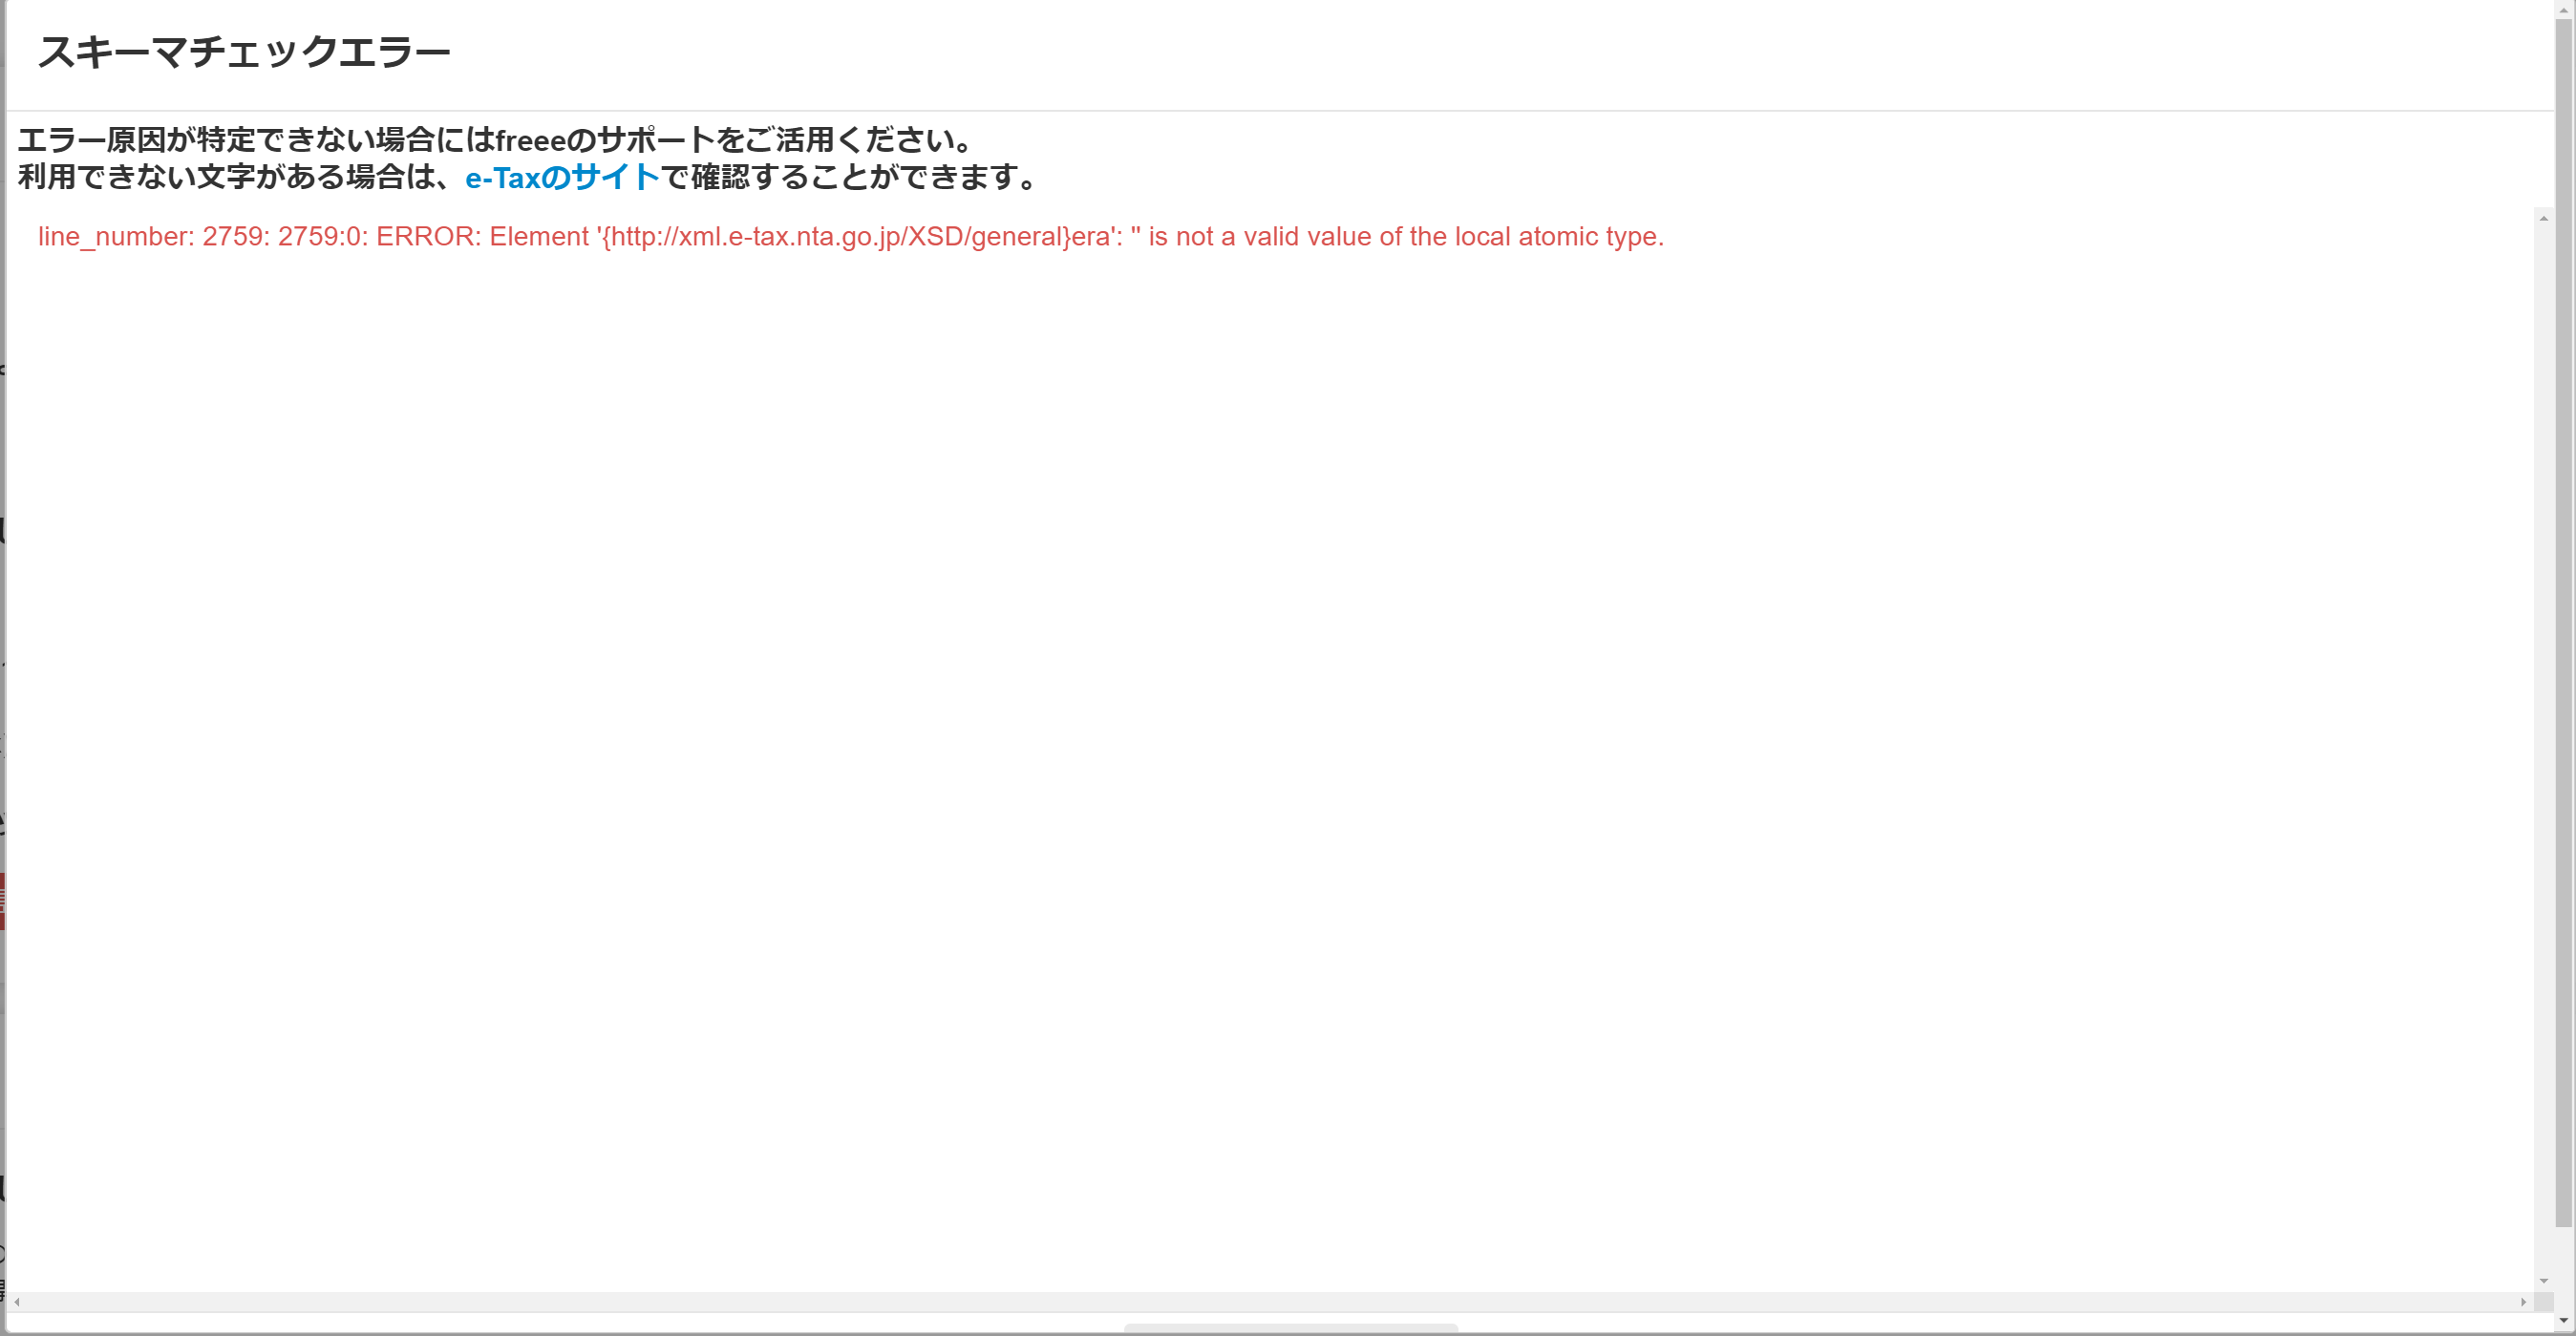Click the freeeのサポート guidance text line
2576x1336 pixels.
[x=496, y=139]
